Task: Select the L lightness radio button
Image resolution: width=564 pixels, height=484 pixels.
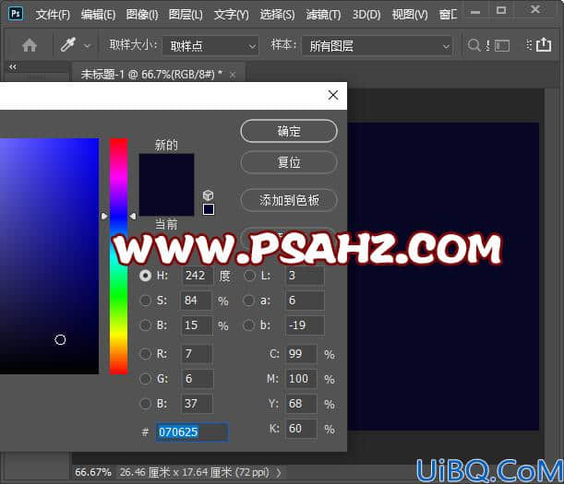Action: tap(249, 276)
